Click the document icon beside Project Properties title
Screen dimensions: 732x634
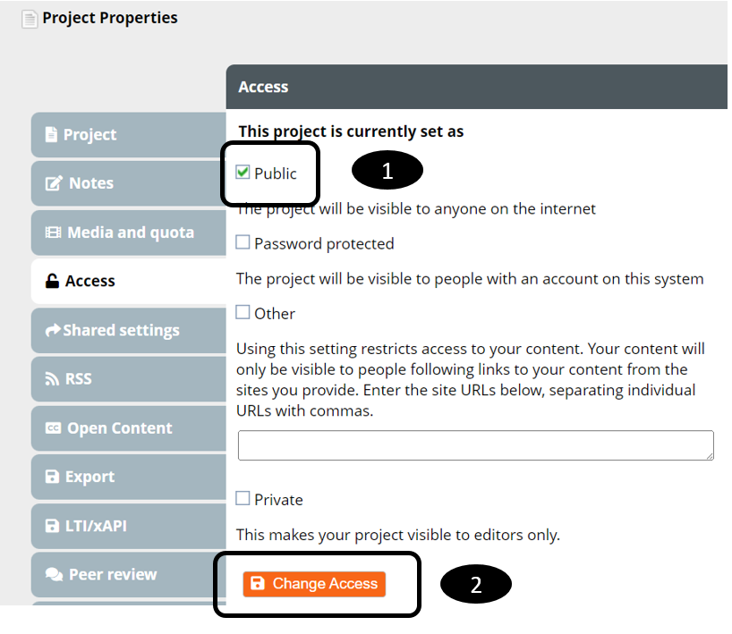click(30, 19)
